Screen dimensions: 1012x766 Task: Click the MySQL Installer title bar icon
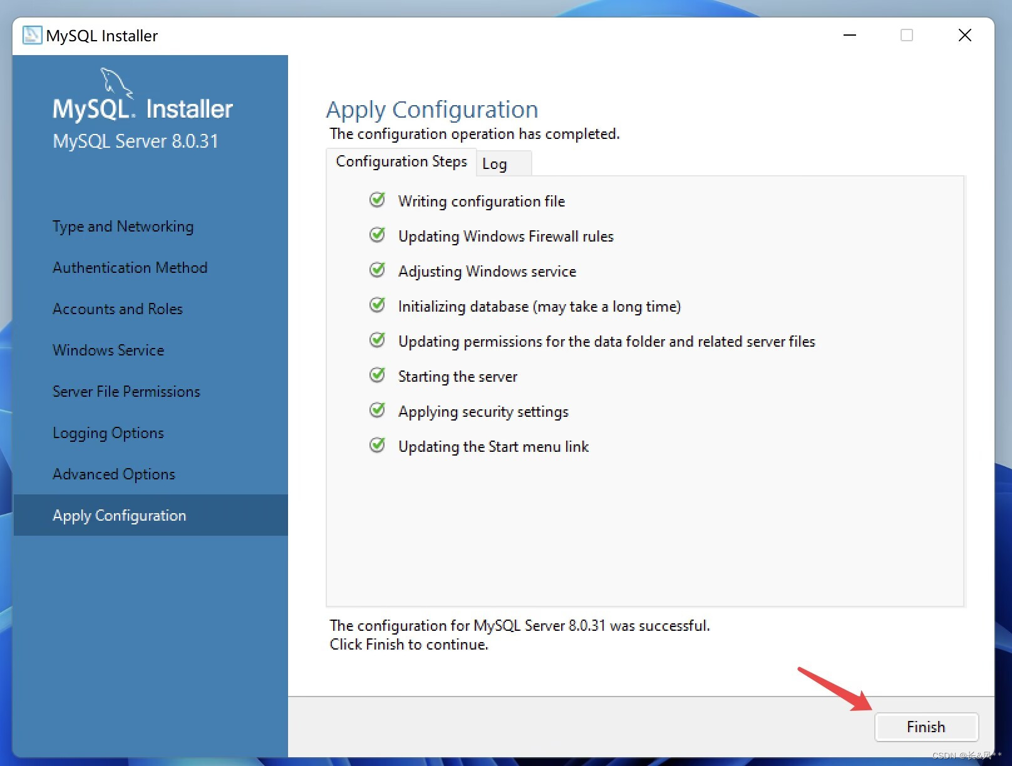pos(32,35)
